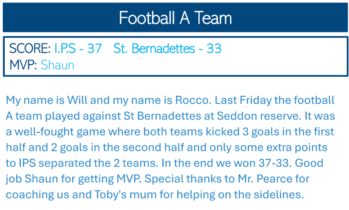Click the St. Bernadettes - 33 score
Viewport: 349px width, 210px height.
tap(168, 49)
